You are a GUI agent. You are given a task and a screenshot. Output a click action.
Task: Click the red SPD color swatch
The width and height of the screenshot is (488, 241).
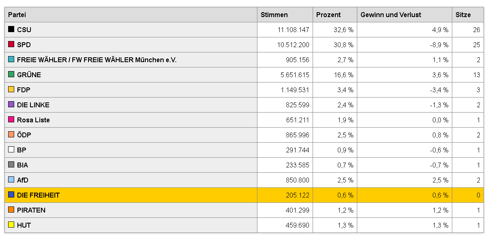pos(11,44)
